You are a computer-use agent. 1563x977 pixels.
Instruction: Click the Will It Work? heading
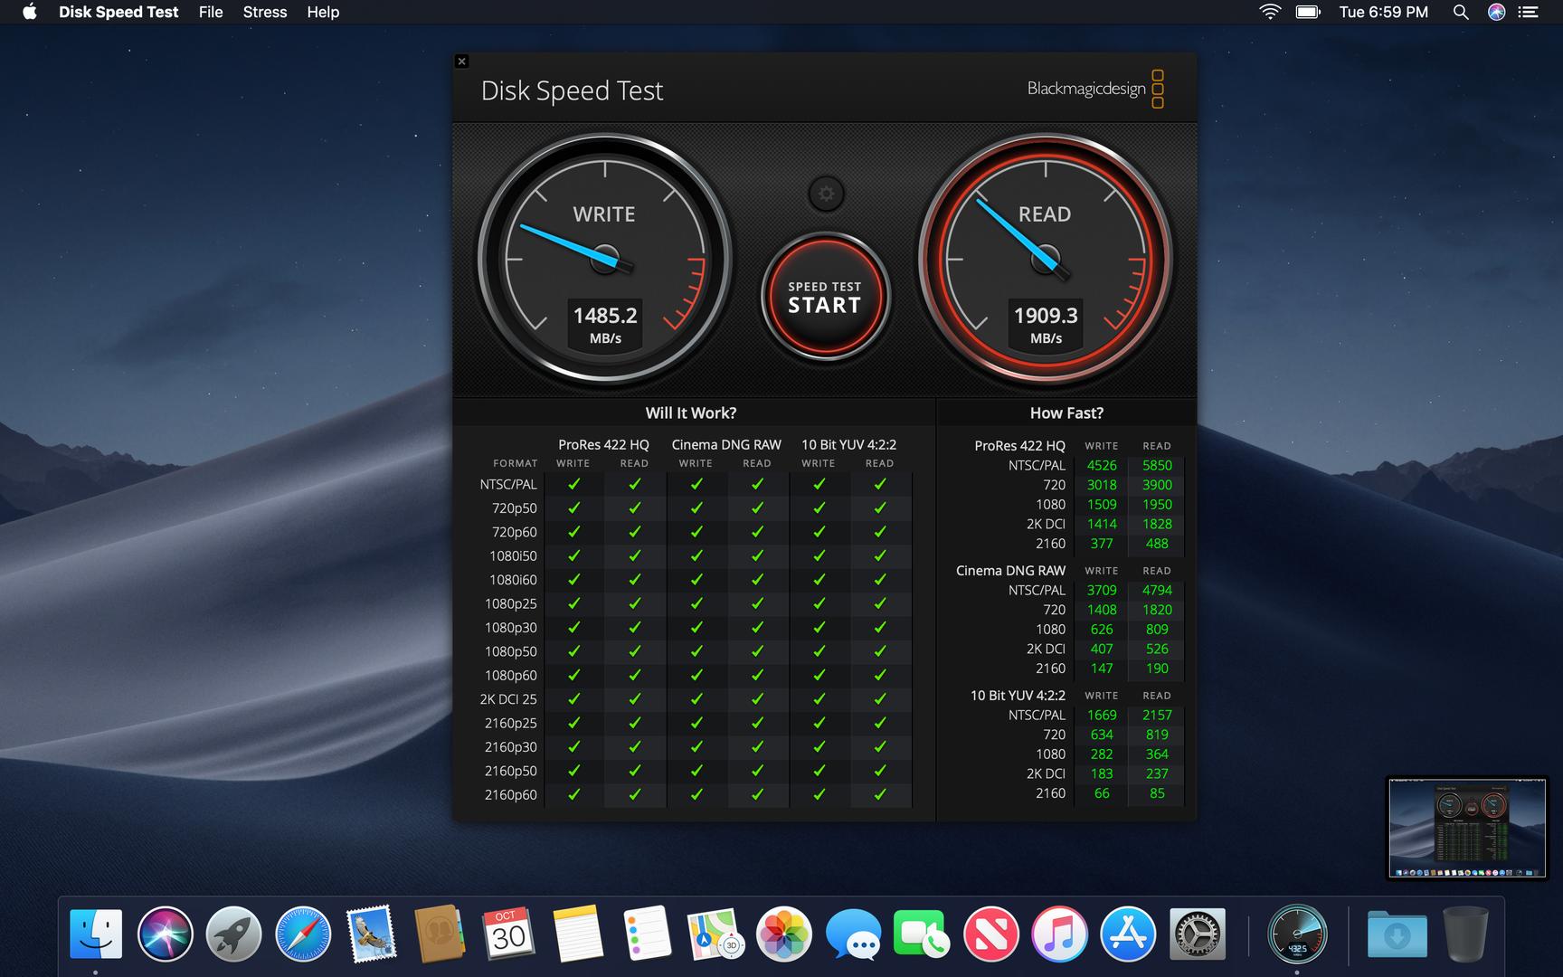[x=691, y=413]
